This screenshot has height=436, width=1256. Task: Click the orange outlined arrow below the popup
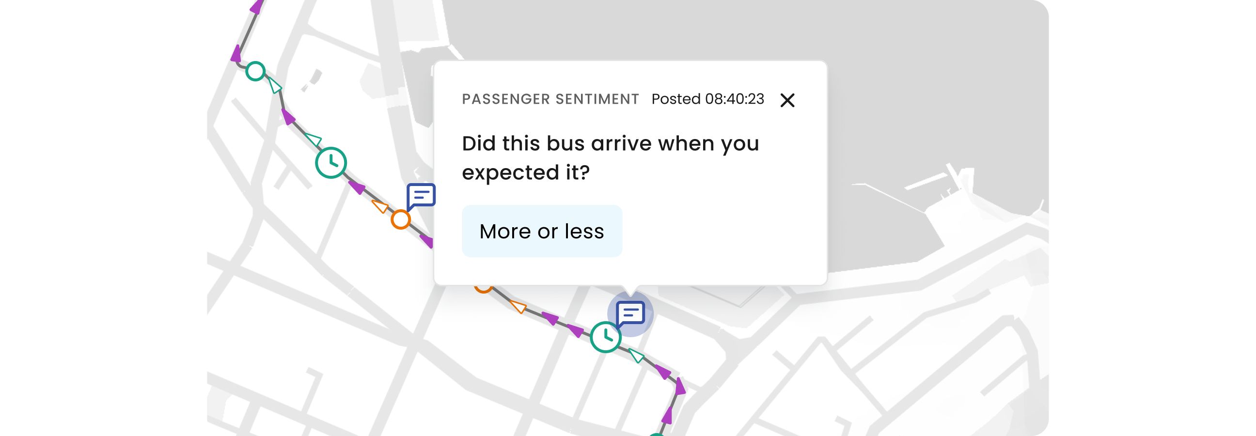(518, 306)
